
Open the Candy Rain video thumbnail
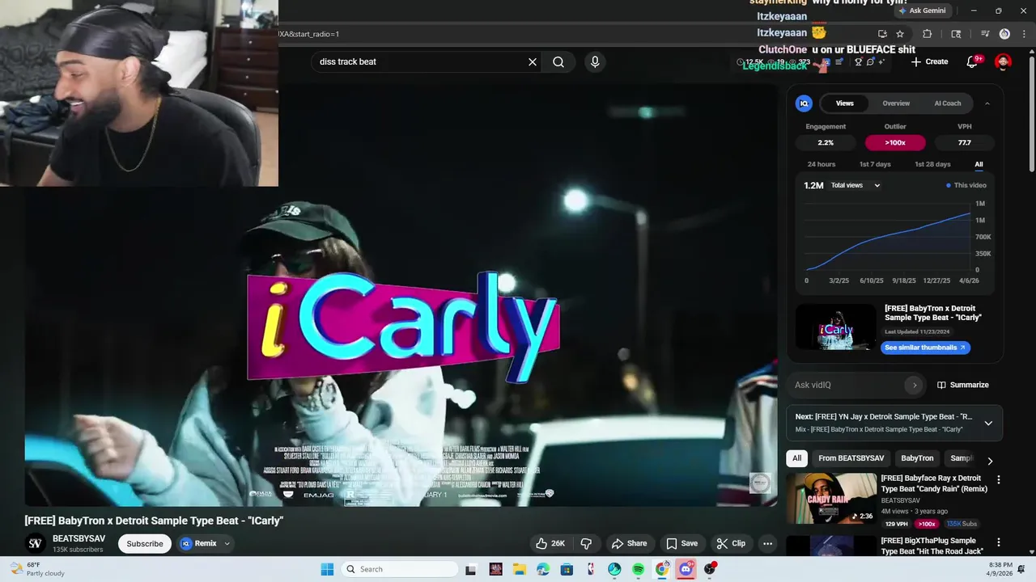[x=831, y=499]
